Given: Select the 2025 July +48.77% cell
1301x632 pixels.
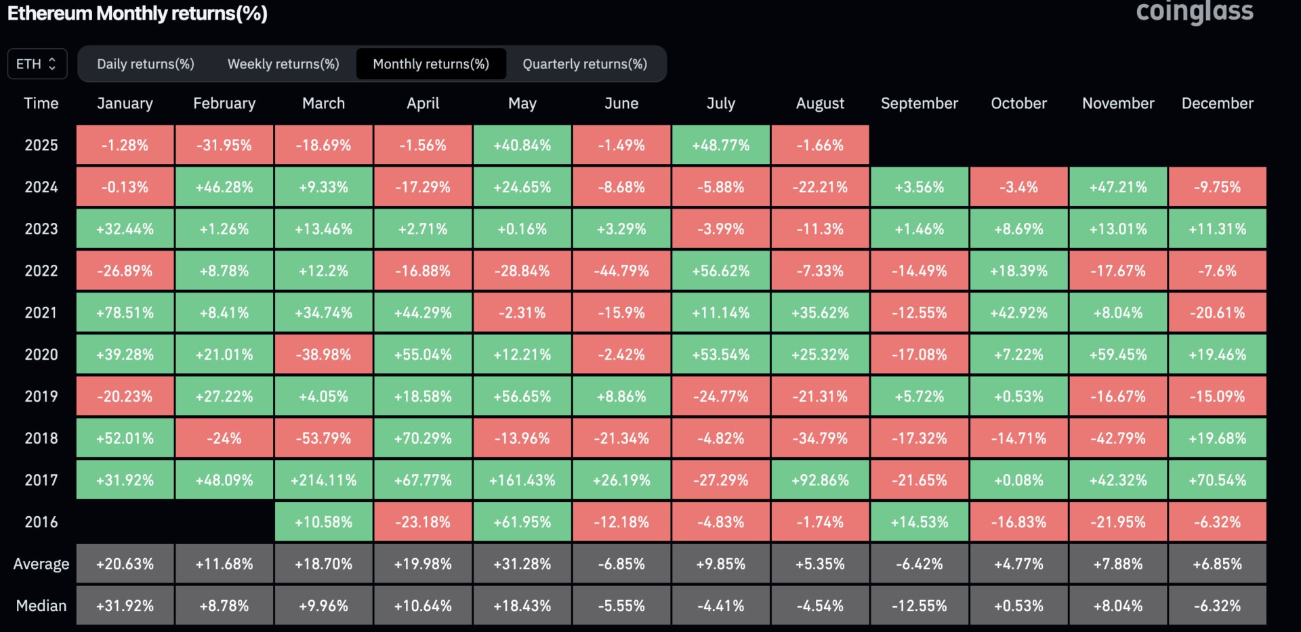Looking at the screenshot, I should (720, 145).
